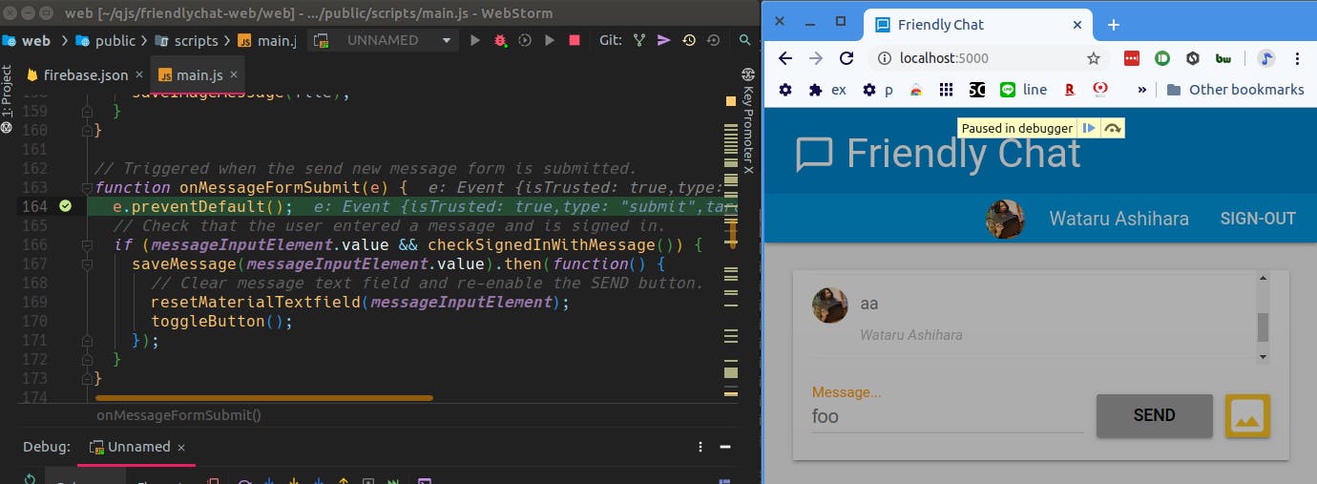Image resolution: width=1317 pixels, height=484 pixels.
Task: Click main.js breadcrumb in navigation bar
Action: tap(267, 40)
